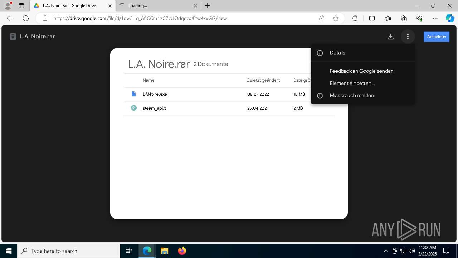Open the browser profile icon
Image resolution: width=458 pixels, height=258 pixels.
click(x=8, y=6)
